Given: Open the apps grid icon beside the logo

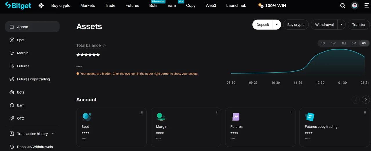Looking at the screenshot, I should click(x=41, y=5).
